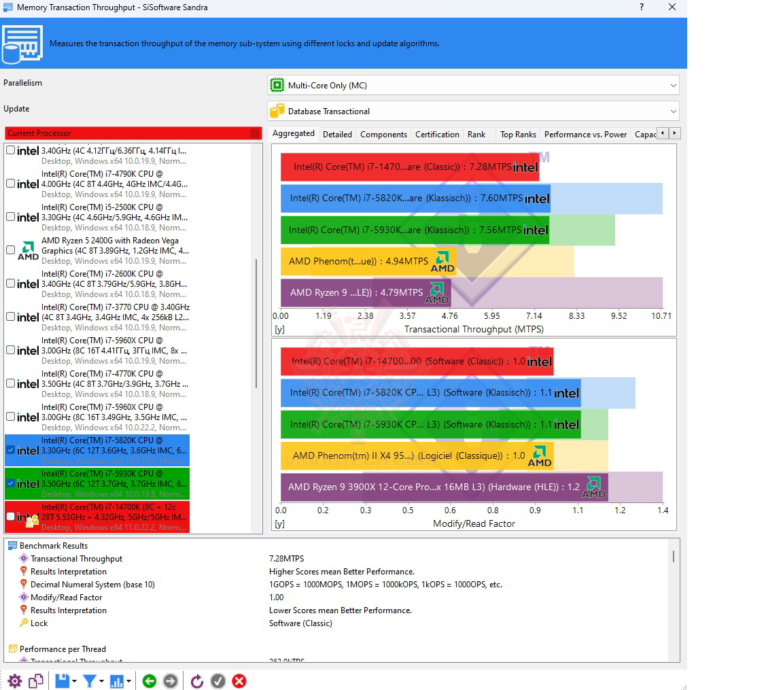Check the i7-4770K CPU checkbox
The image size is (783, 690).
(10, 383)
